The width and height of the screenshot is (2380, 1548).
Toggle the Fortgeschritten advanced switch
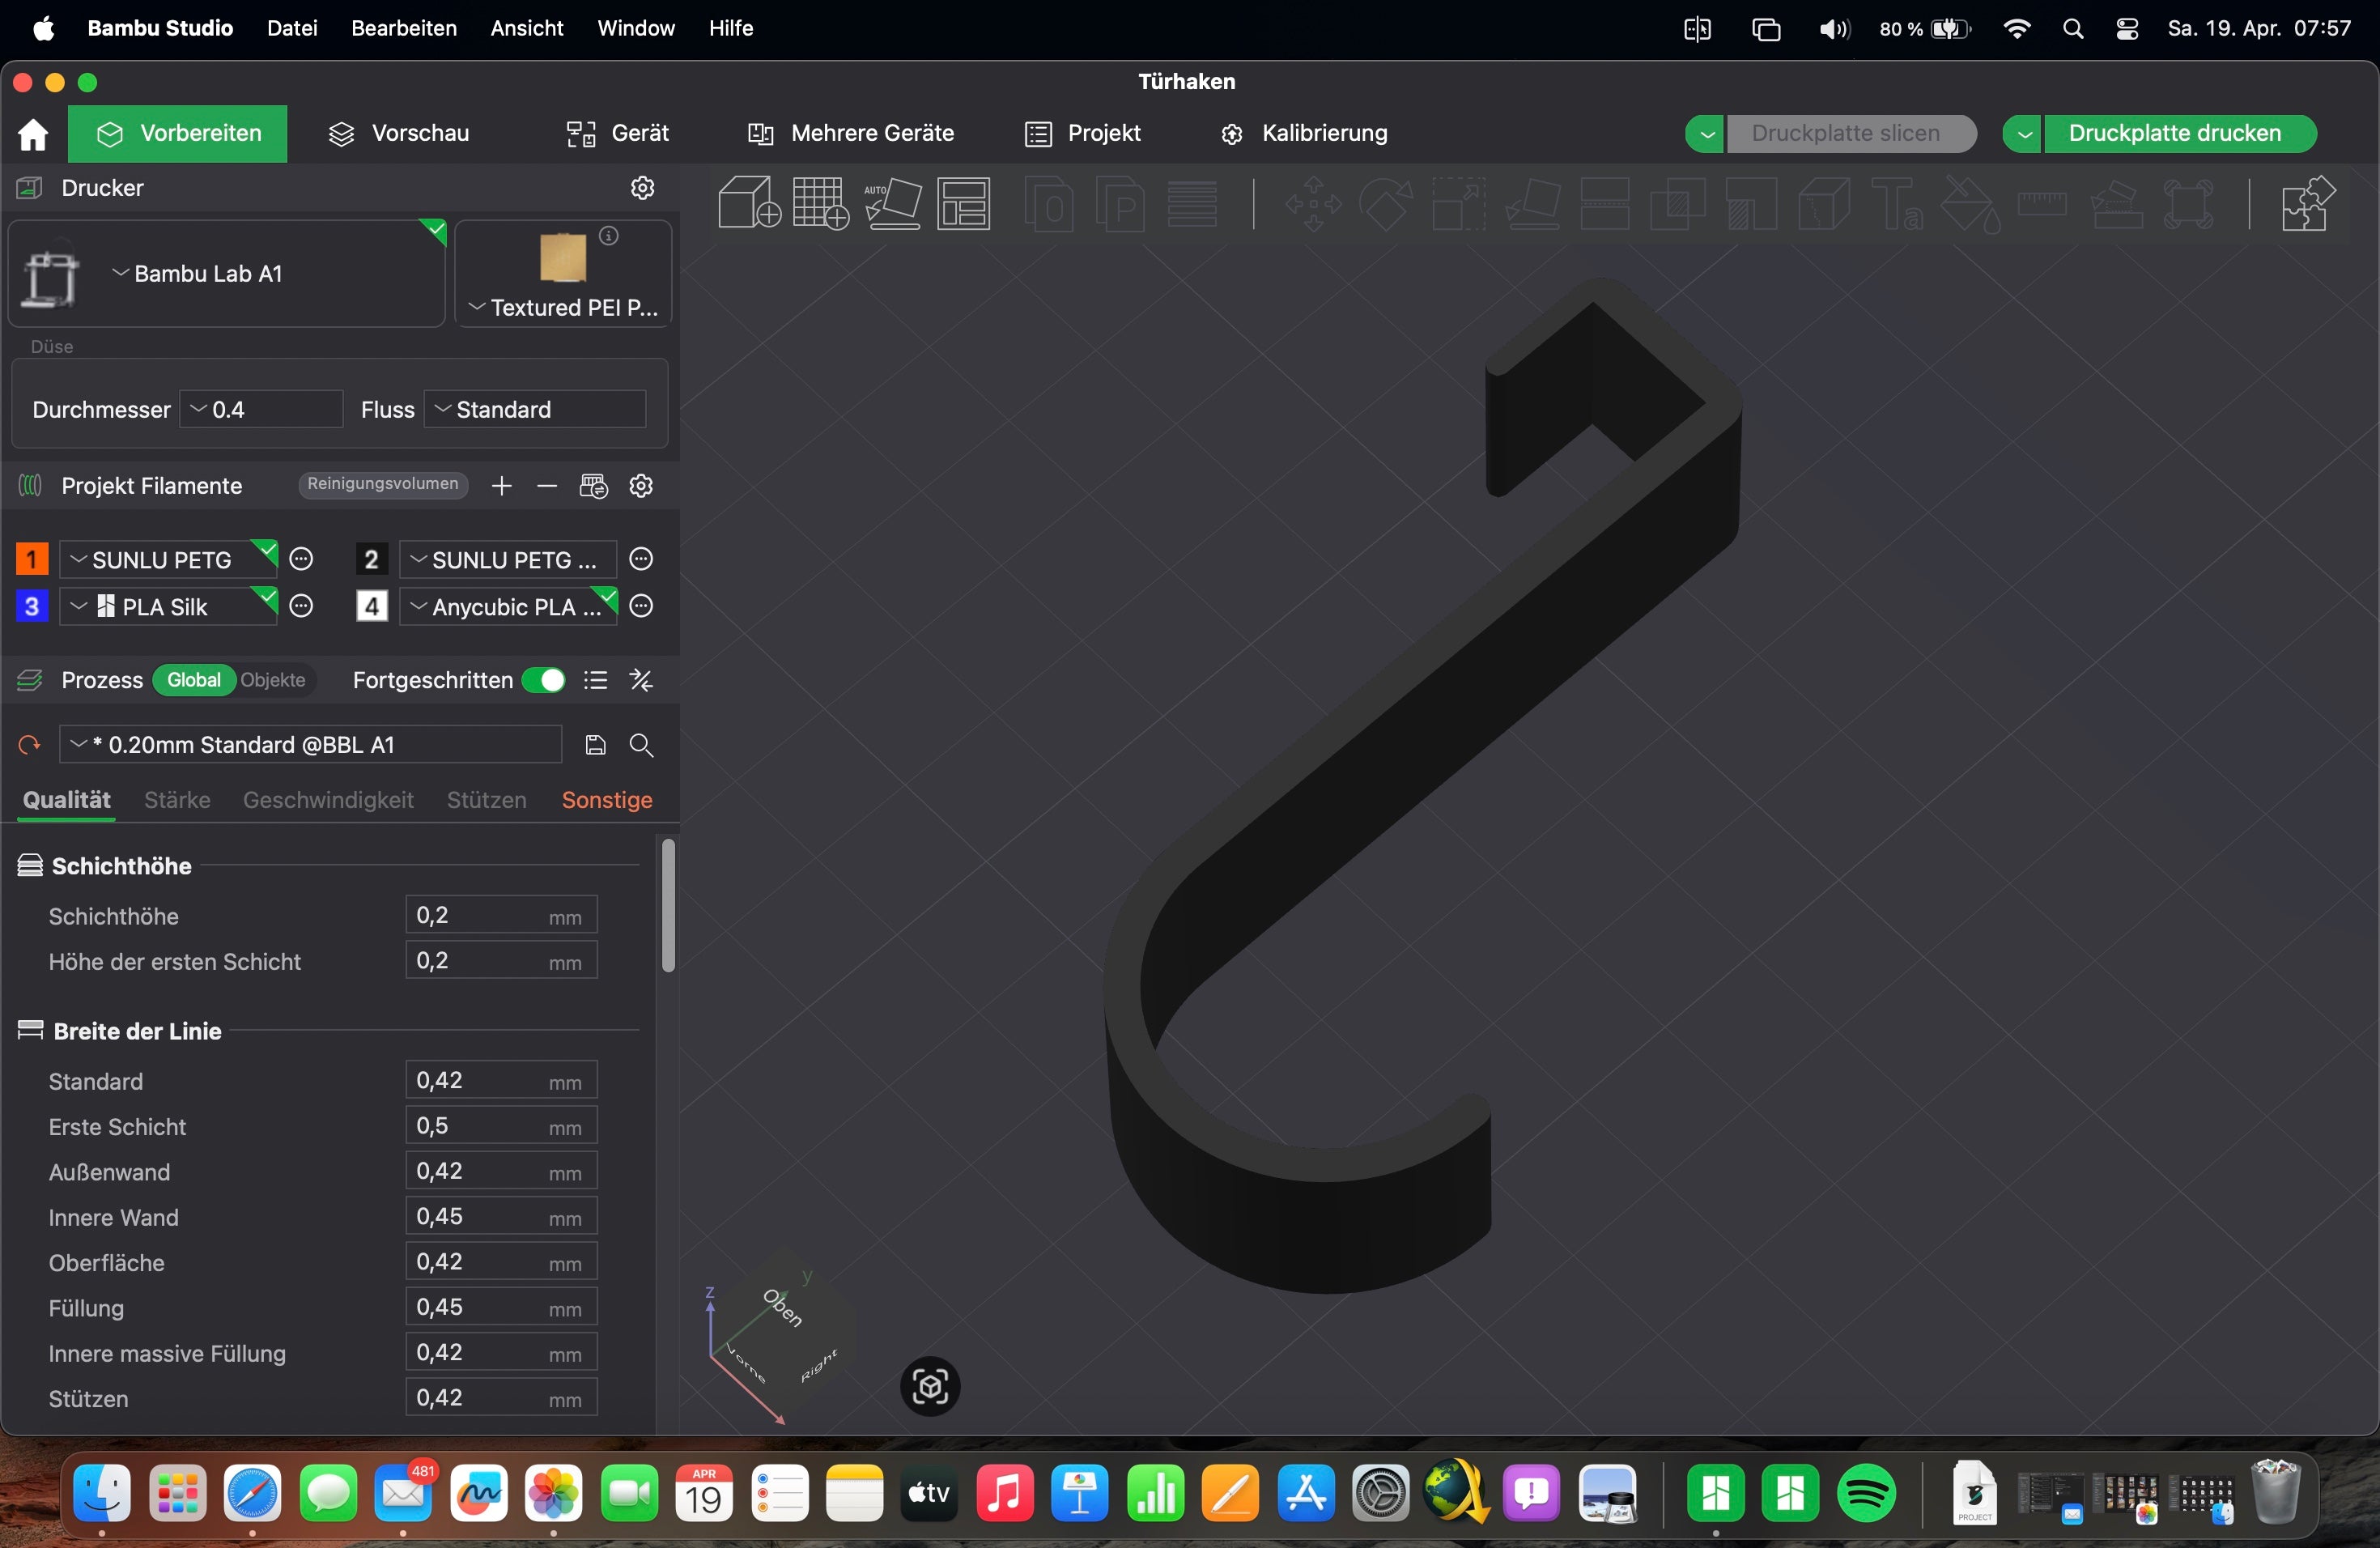(544, 681)
